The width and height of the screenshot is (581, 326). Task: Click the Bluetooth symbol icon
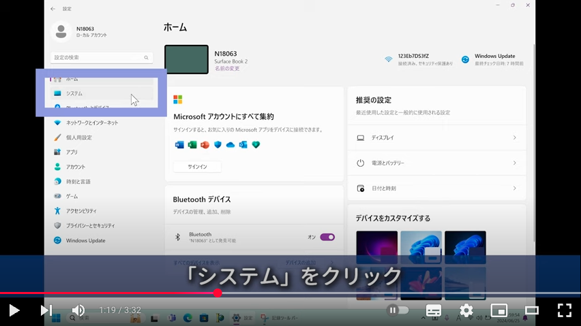tap(178, 237)
